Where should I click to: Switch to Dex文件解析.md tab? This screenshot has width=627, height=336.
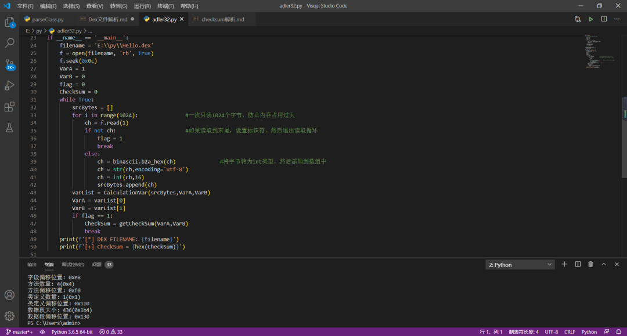coord(107,19)
